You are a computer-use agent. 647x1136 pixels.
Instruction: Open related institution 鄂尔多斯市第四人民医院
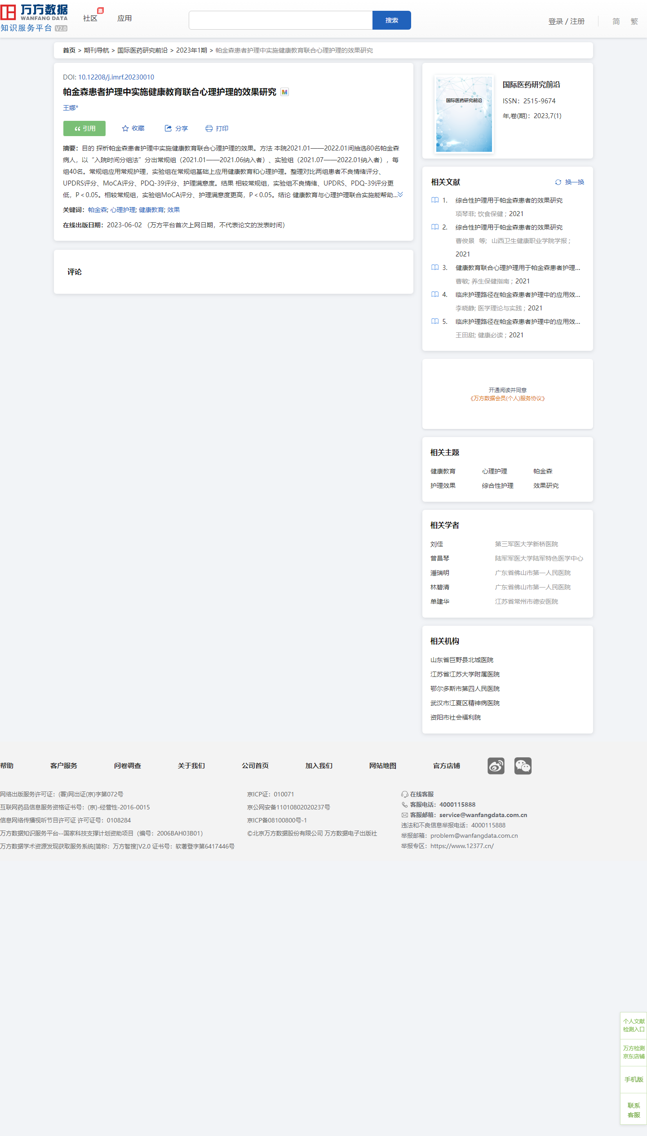point(465,689)
